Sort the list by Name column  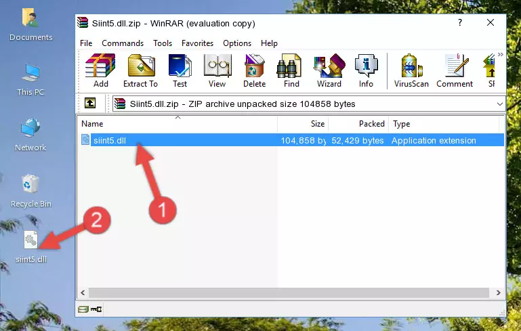click(x=178, y=124)
